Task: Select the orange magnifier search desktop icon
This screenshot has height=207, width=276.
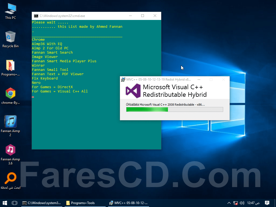Action: click(x=11, y=181)
